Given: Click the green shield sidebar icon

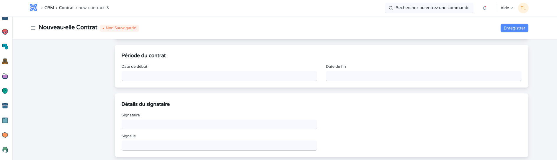Looking at the screenshot, I should 5,91.
